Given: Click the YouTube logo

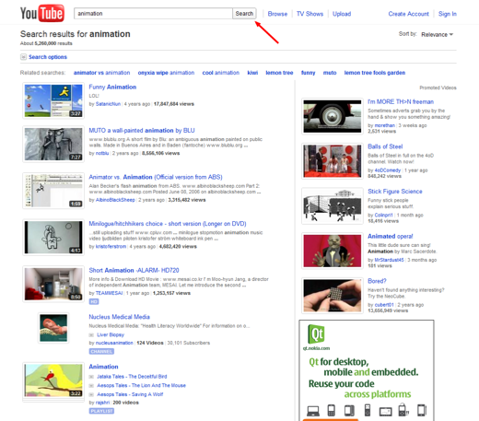Looking at the screenshot, I should 42,14.
